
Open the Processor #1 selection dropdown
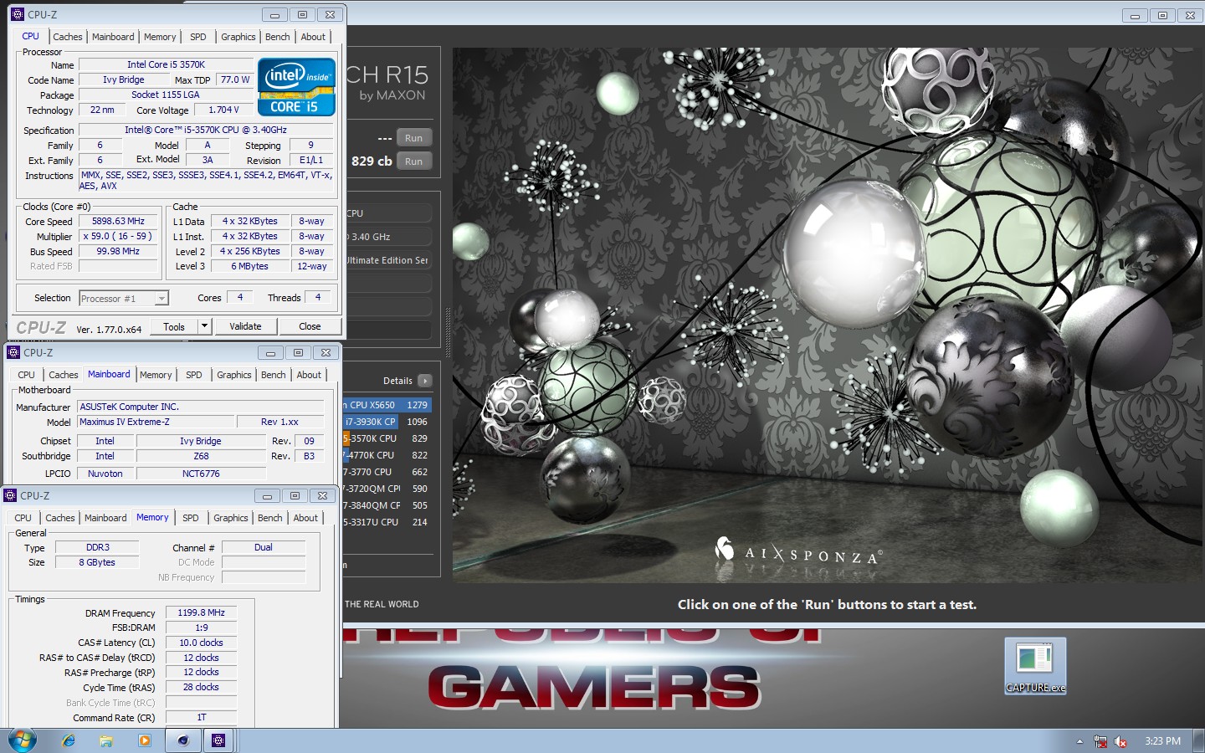click(124, 299)
